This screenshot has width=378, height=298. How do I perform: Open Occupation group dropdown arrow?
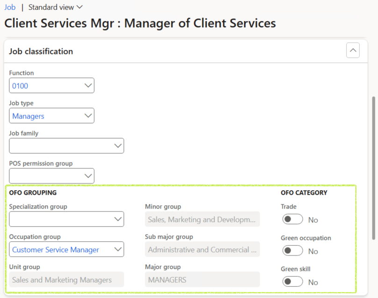tap(118, 249)
